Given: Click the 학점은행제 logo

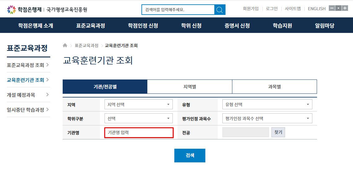Looking at the screenshot, I should [24, 9].
